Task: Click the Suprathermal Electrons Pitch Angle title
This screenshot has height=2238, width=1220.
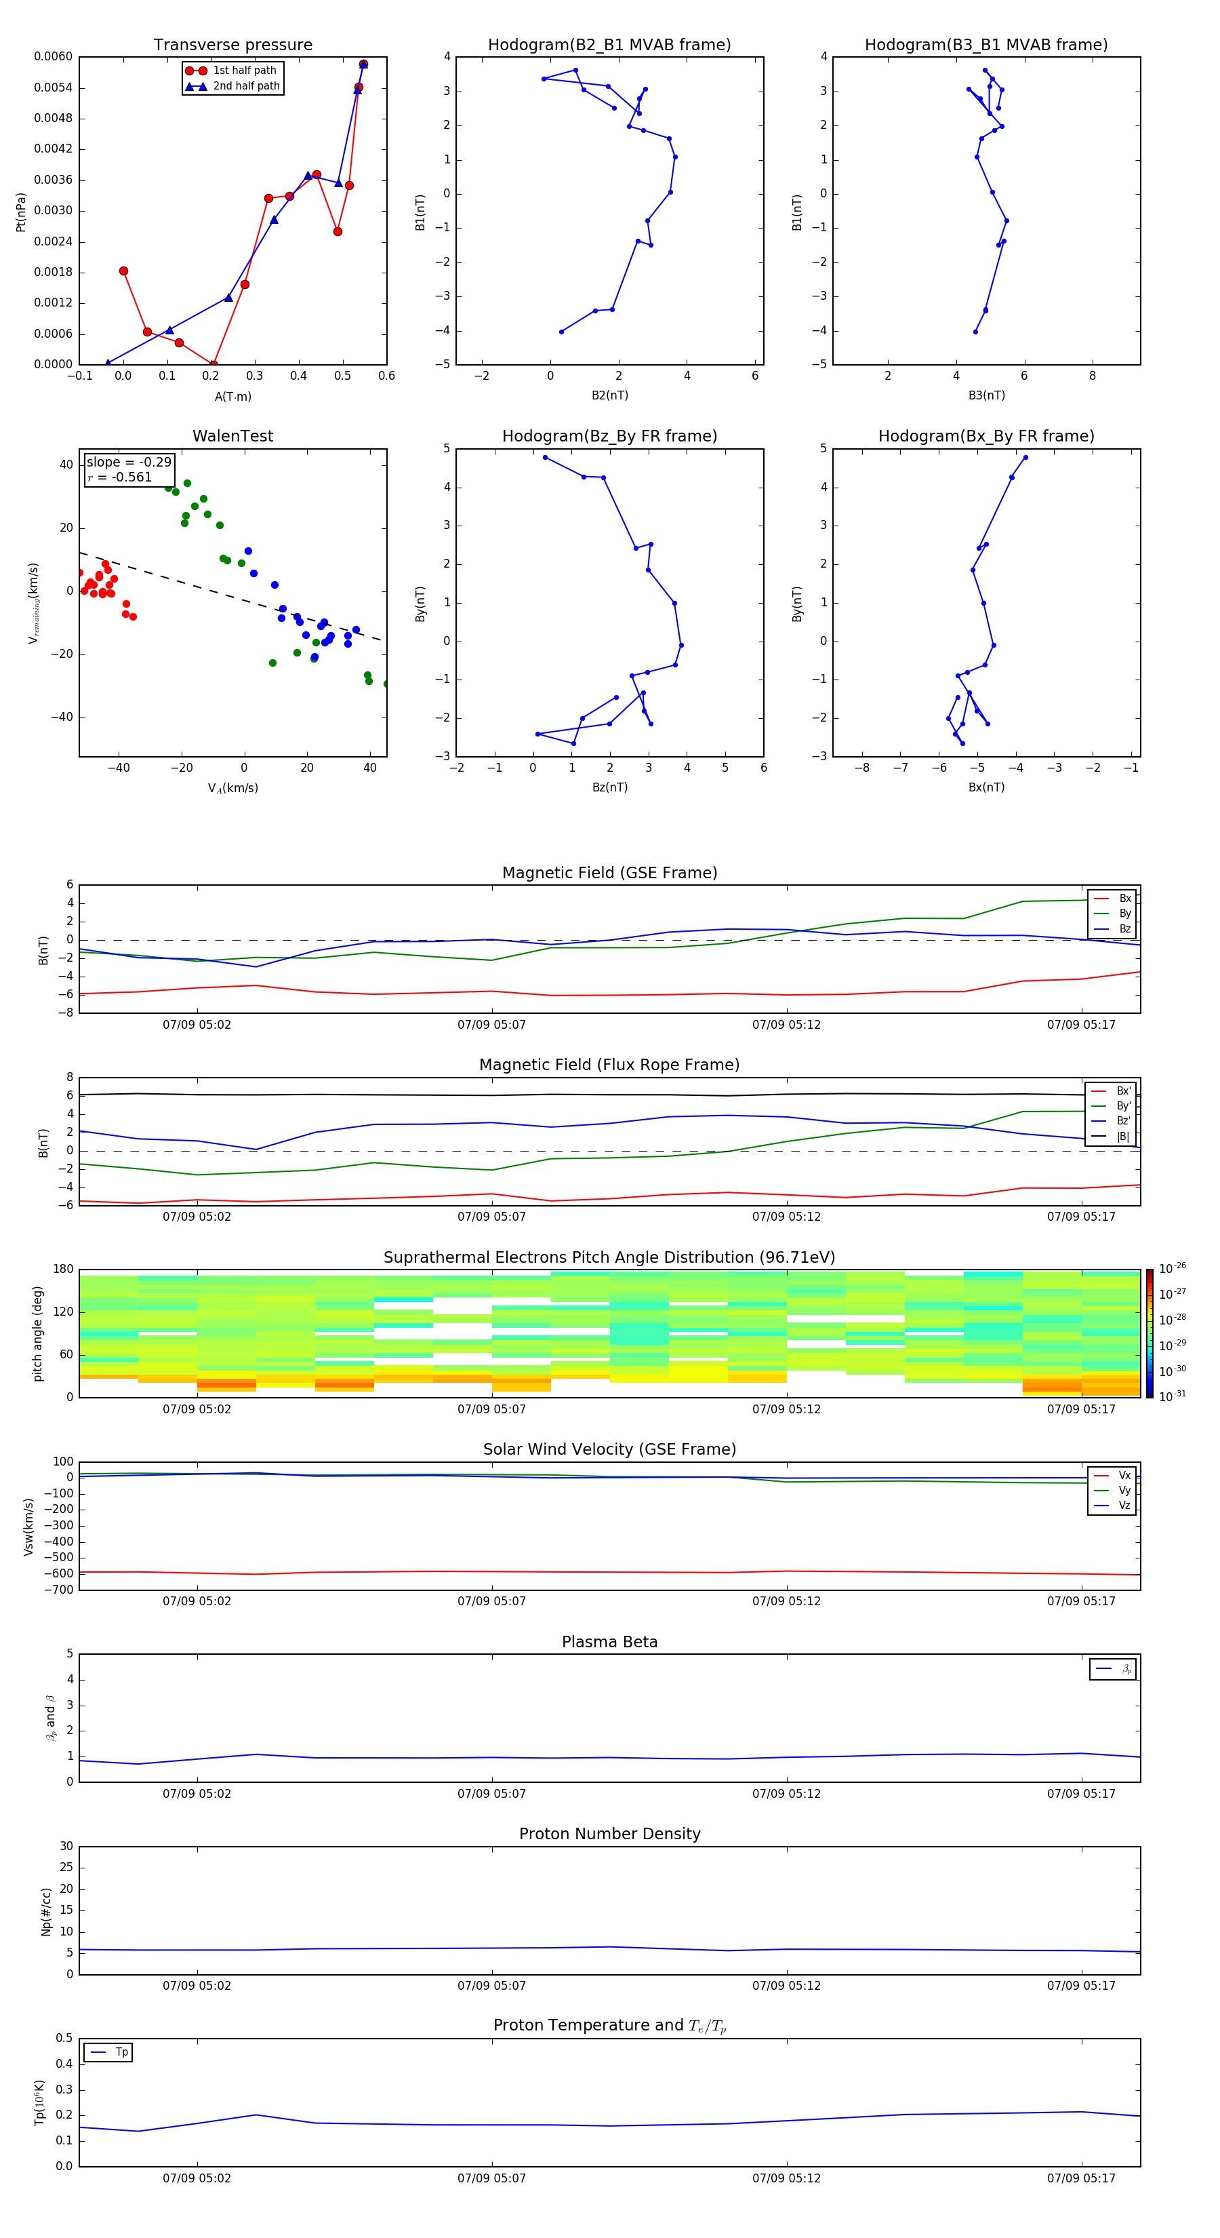Action: 609,1257
